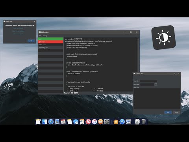The height and width of the screenshot is (142, 189).
Task: Open the Preview icon in dock
Action: (x=57, y=122)
